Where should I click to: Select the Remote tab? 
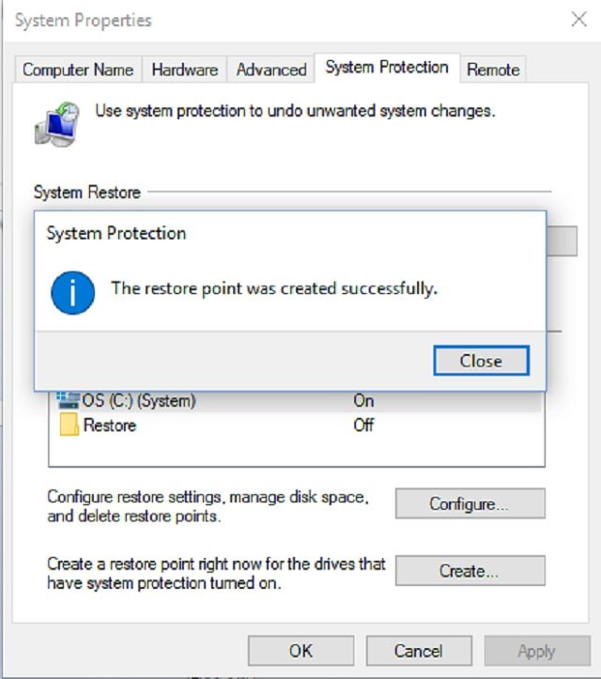(493, 69)
